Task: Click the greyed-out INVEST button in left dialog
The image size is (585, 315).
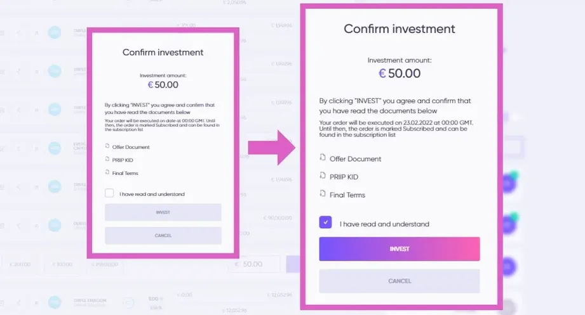Action: (163, 212)
